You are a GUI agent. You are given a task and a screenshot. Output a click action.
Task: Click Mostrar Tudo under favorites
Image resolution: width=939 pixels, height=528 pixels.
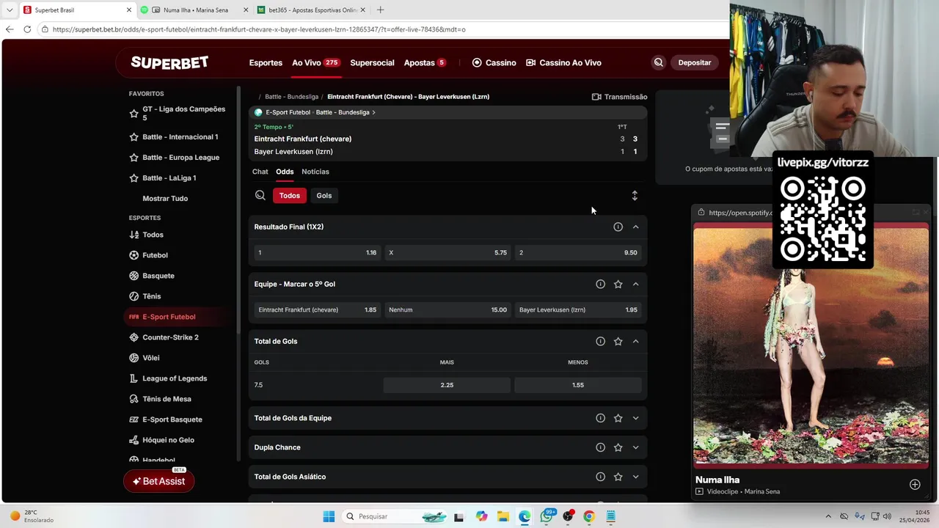point(165,199)
